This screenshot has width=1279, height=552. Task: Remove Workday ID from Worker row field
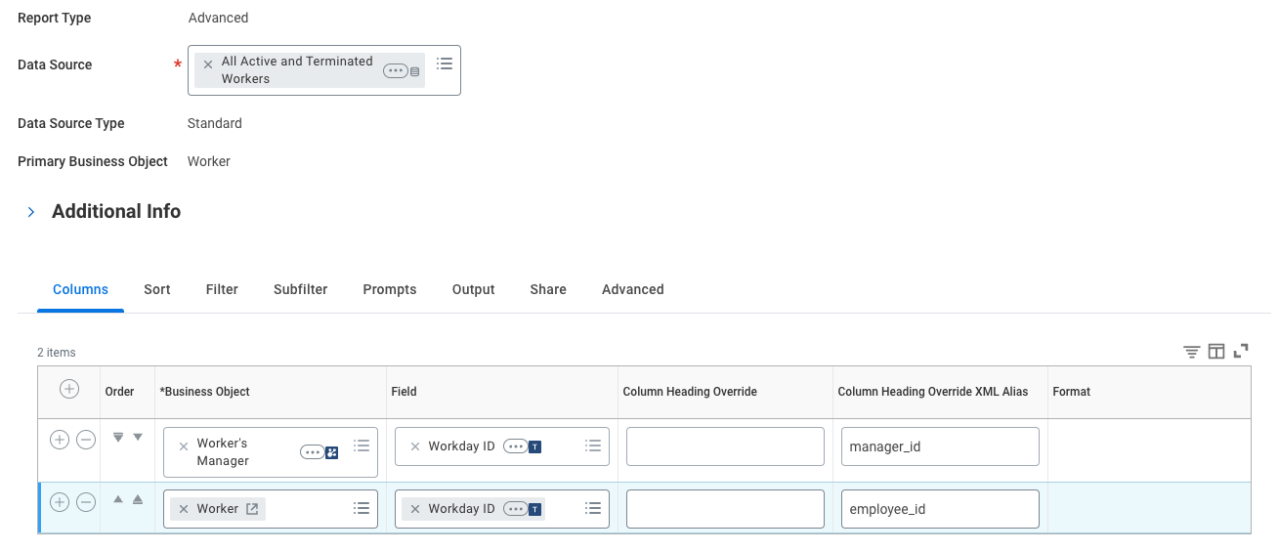(415, 509)
